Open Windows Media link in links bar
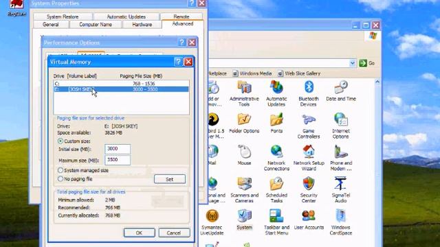Viewport: 440px width, 247px height. (252, 73)
